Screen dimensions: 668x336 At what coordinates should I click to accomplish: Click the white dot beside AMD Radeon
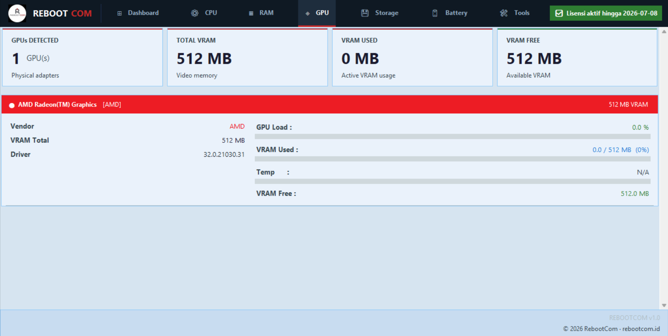pyautogui.click(x=12, y=105)
